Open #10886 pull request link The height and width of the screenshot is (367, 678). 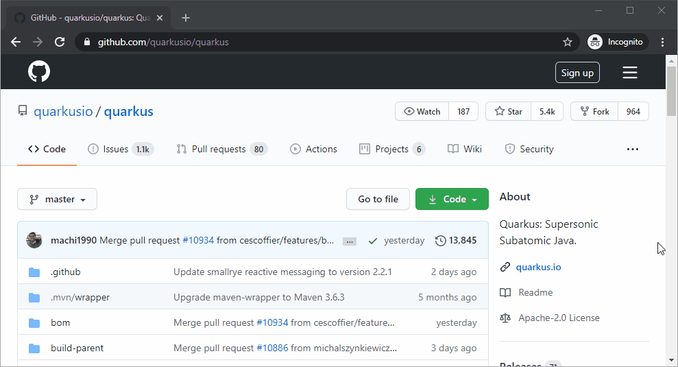point(272,348)
